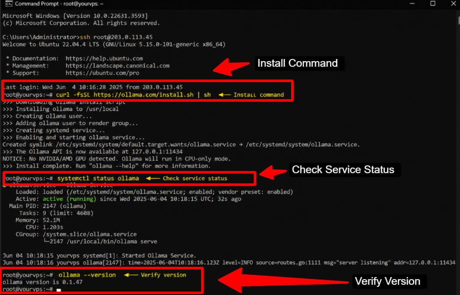Maximize the Command Prompt window
This screenshot has width=460, height=295.
[433, 3]
